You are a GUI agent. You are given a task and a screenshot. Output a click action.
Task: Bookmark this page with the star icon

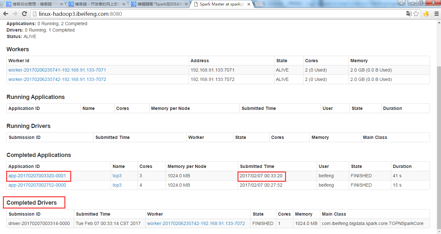[416, 14]
